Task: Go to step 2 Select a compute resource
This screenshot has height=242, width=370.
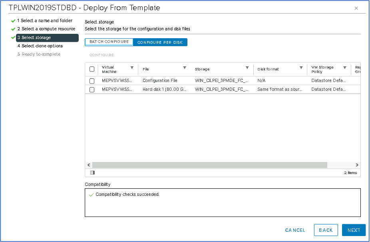Action: (x=46, y=29)
